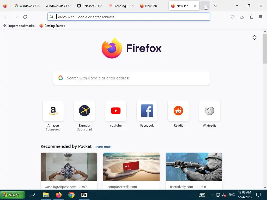Open the washingtonpost.com story thumbnail
This screenshot has width=267, height=200.
[69, 166]
